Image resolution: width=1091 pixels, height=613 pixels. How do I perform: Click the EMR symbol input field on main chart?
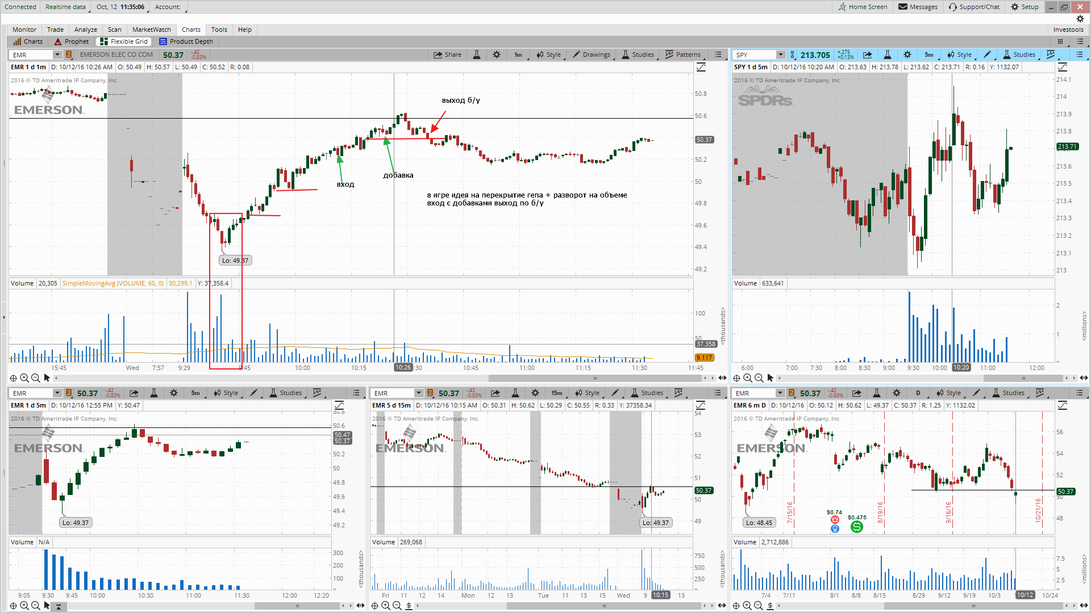[x=32, y=54]
